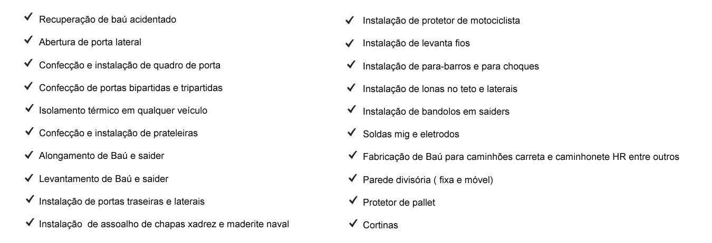
Task: Select Instalação de para-barros e para choques
Action: click(451, 66)
